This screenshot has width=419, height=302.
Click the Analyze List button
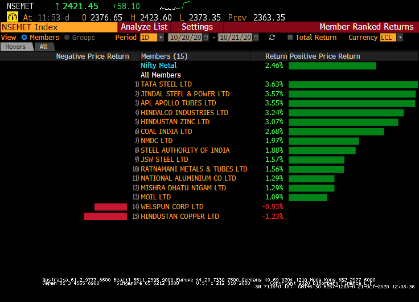144,27
